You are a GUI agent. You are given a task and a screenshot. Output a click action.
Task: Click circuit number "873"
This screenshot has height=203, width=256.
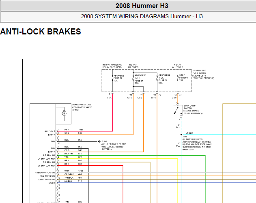point(80,157)
